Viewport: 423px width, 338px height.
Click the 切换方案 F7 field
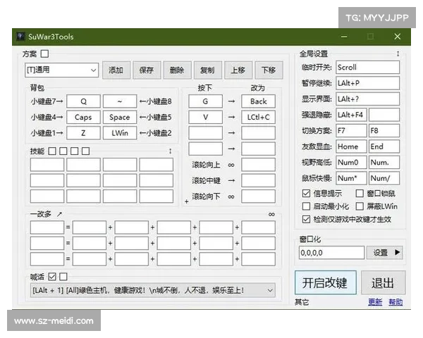[x=351, y=131]
